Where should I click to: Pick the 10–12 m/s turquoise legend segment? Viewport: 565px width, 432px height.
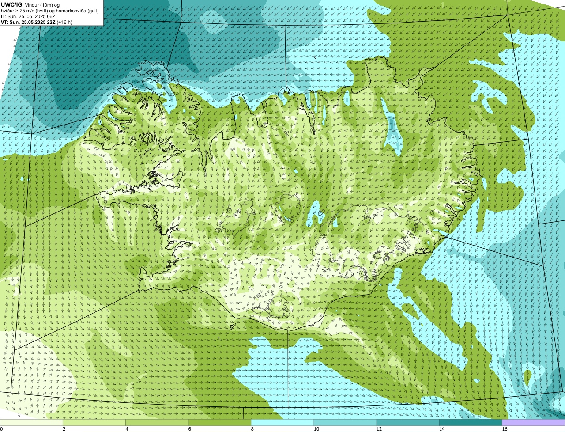tap(345, 422)
